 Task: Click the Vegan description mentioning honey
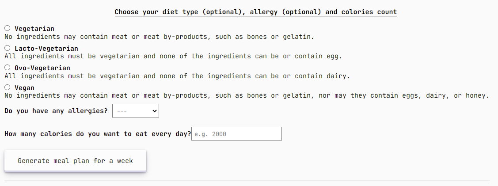[247, 95]
